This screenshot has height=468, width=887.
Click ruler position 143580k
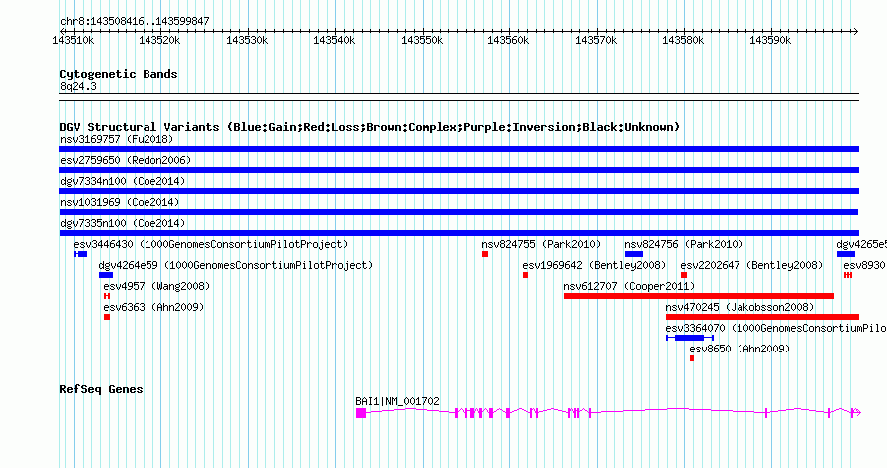[684, 40]
